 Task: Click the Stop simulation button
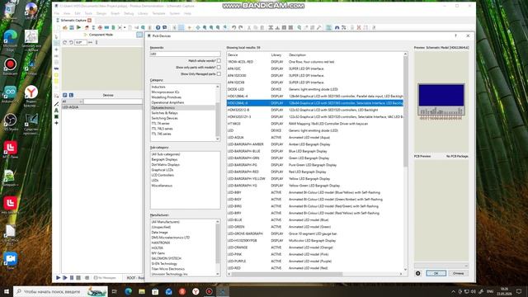[x=78, y=278]
